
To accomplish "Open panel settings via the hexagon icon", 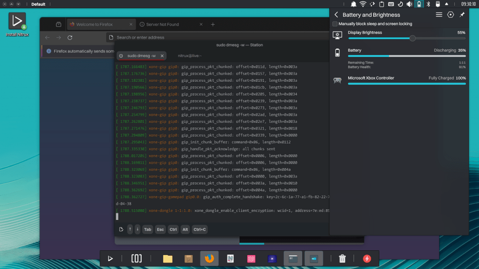I will tap(450, 14).
